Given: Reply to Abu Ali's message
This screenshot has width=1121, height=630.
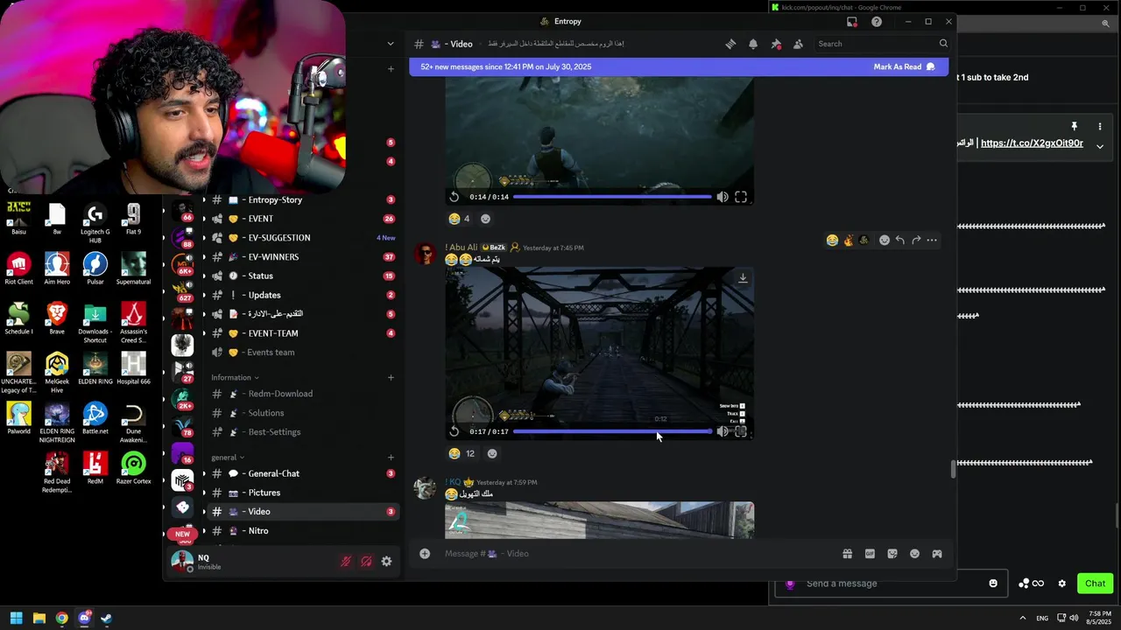Looking at the screenshot, I should click(x=899, y=241).
